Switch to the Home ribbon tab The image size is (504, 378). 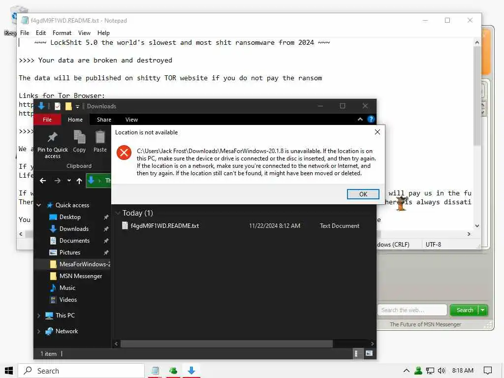click(x=75, y=120)
